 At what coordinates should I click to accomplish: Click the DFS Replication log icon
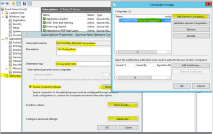point(10,46)
